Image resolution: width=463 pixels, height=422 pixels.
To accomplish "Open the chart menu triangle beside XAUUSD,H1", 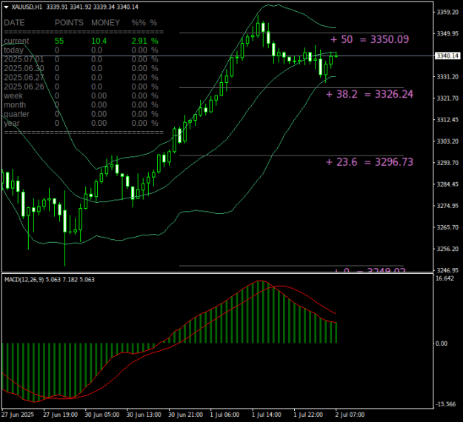I will click(x=6, y=7).
